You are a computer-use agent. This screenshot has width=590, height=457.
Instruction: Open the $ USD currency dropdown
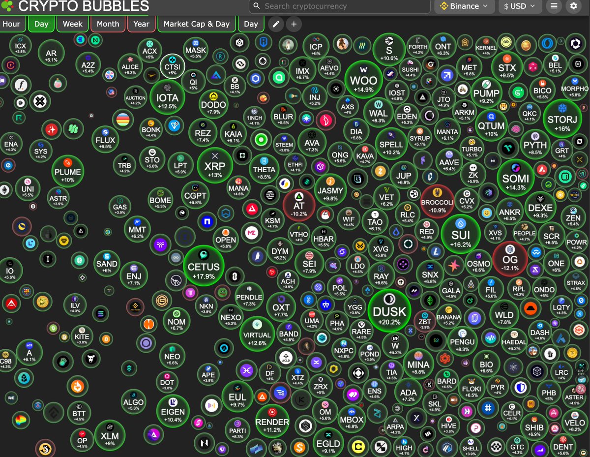520,6
